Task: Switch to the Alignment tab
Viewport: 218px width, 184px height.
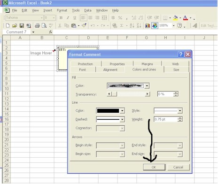Action: point(110,69)
